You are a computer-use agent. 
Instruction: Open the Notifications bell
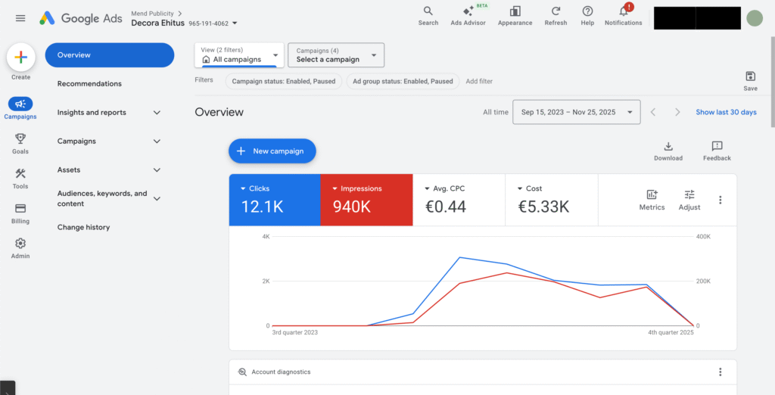coord(624,11)
